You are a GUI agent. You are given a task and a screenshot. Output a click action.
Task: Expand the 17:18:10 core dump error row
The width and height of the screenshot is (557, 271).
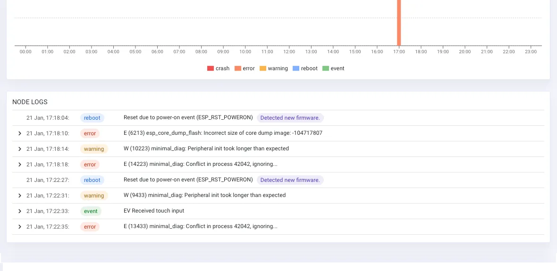pyautogui.click(x=19, y=133)
